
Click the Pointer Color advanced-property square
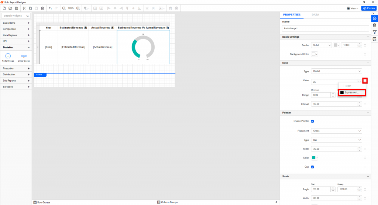coord(365,158)
